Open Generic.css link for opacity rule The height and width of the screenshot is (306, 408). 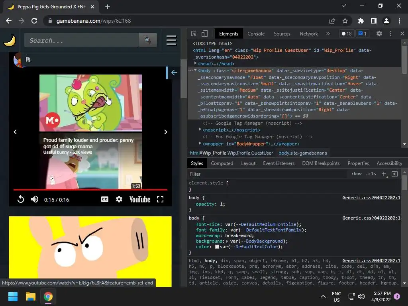click(x=371, y=198)
